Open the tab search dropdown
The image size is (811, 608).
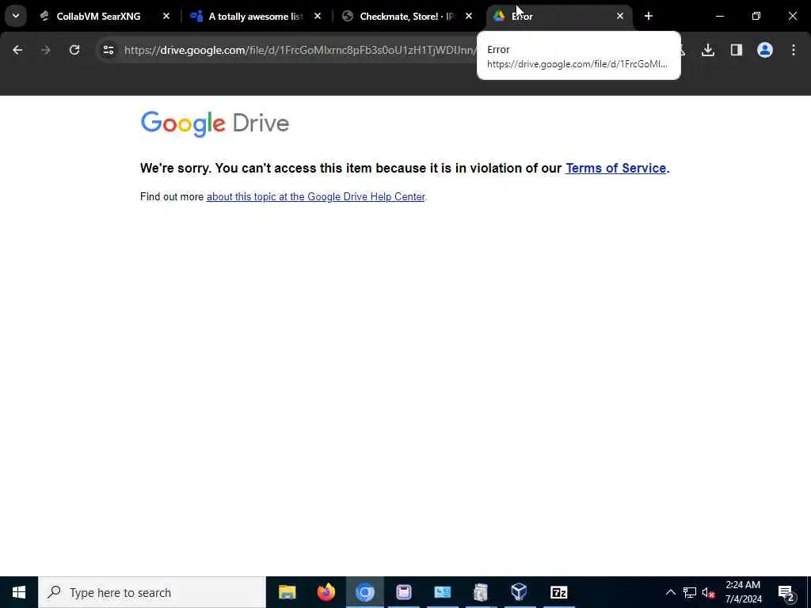[x=16, y=16]
